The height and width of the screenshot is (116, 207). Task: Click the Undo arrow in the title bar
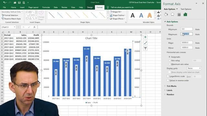pyautogui.click(x=4, y=3)
